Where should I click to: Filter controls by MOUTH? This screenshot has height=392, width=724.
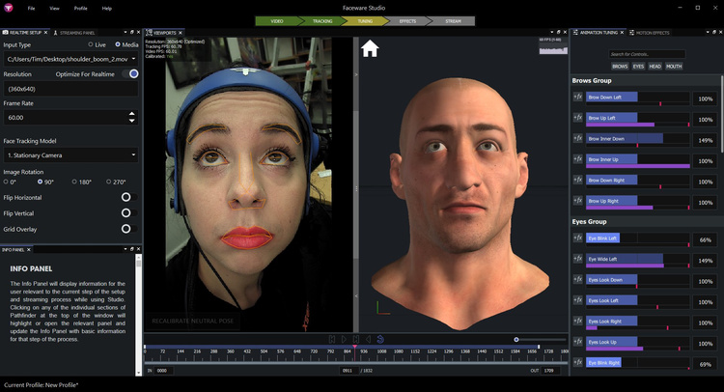tap(674, 66)
